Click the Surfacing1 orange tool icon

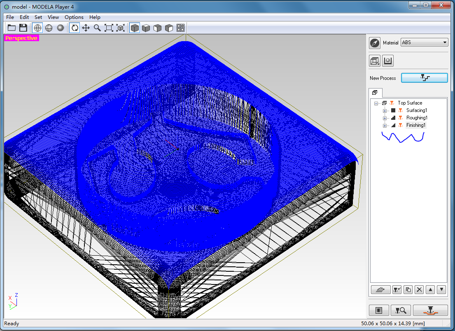[401, 110]
